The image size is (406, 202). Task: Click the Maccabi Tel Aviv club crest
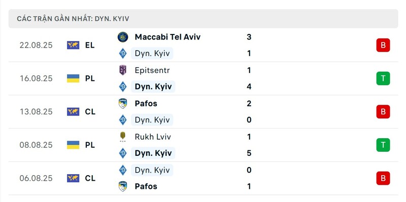point(123,37)
